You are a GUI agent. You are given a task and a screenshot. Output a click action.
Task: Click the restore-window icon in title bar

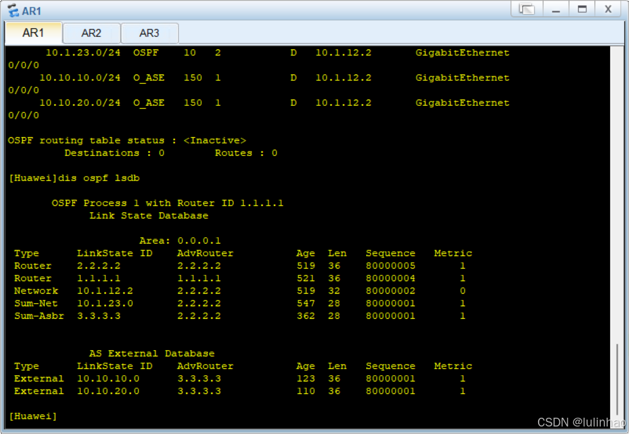(527, 9)
